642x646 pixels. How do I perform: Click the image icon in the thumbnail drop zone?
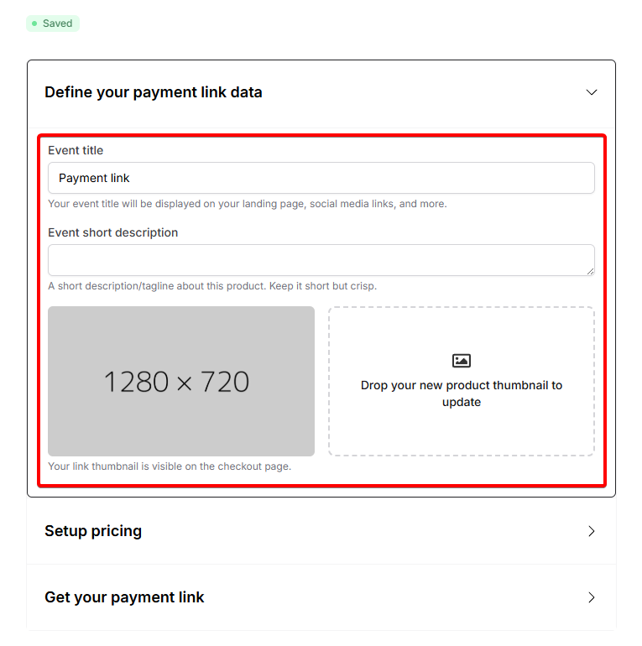click(x=462, y=361)
